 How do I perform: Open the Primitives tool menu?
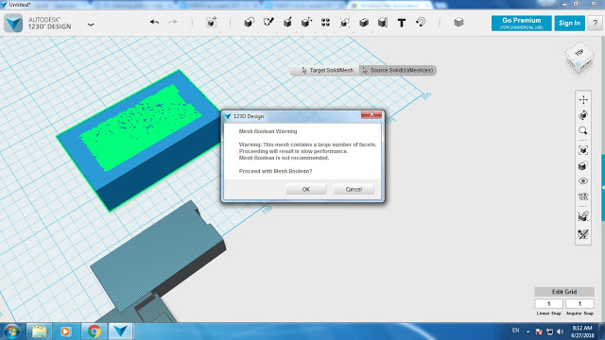point(250,23)
